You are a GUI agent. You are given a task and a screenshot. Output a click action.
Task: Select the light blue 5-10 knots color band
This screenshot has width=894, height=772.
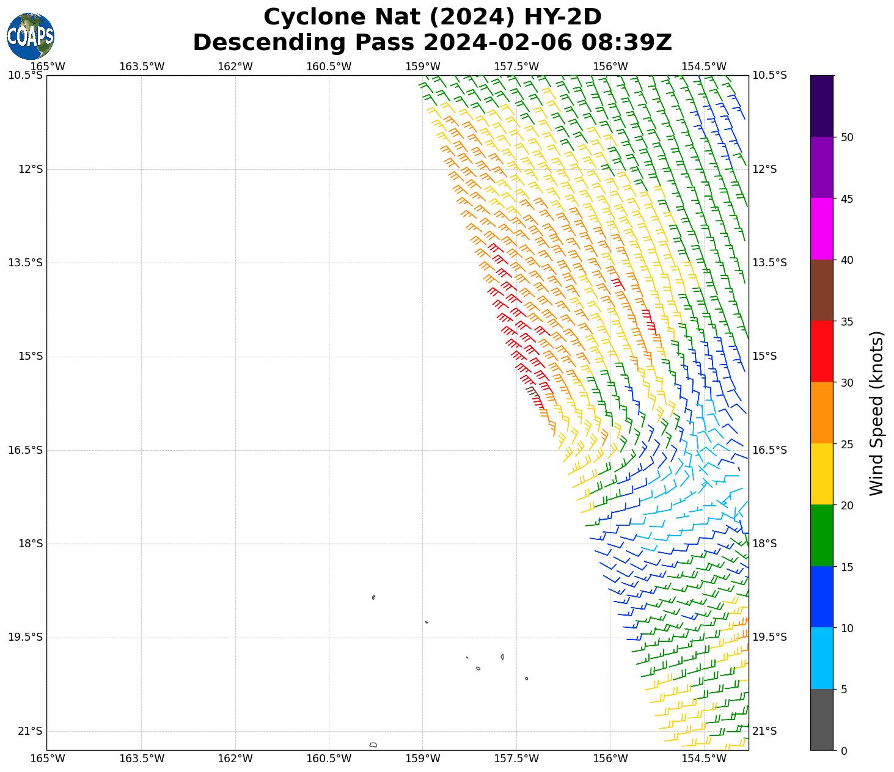(x=821, y=658)
